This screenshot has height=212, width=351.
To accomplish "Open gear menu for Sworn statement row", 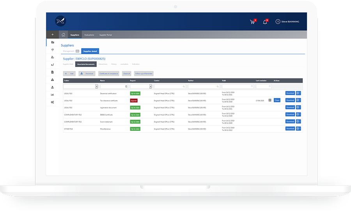I will point(298,122).
